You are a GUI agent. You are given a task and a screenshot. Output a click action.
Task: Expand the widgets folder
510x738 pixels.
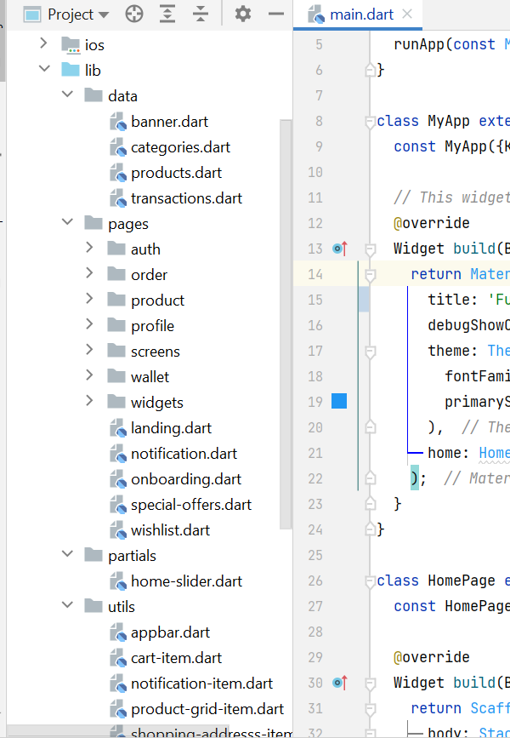[x=90, y=402]
